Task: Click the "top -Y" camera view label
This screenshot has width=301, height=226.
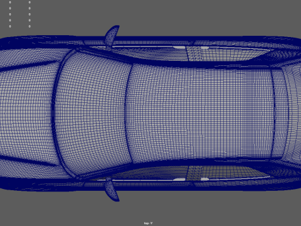Action: point(148,223)
